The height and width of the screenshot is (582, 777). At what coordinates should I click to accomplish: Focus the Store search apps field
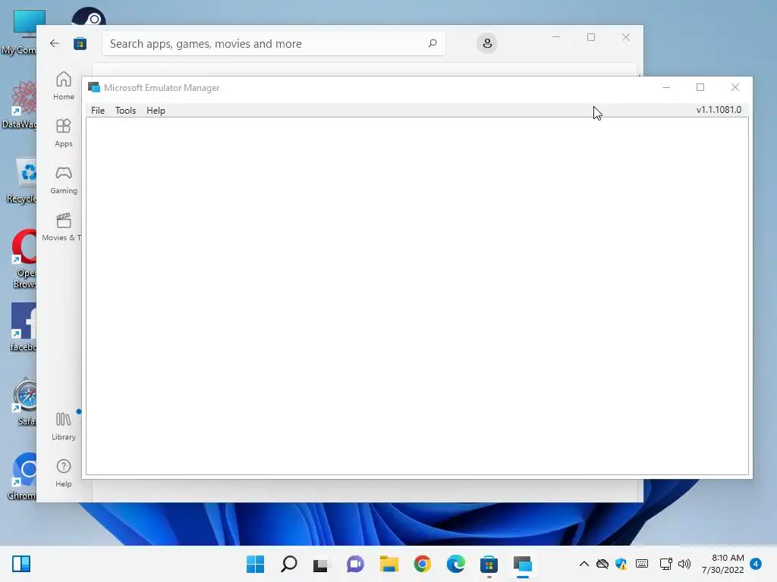(x=273, y=43)
